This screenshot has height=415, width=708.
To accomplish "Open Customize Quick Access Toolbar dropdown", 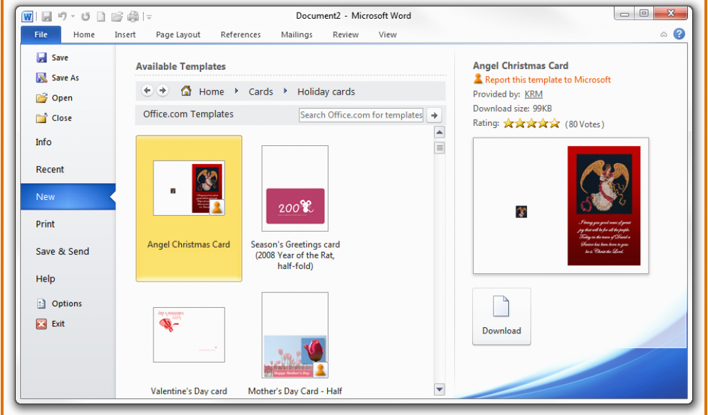I will pyautogui.click(x=149, y=17).
